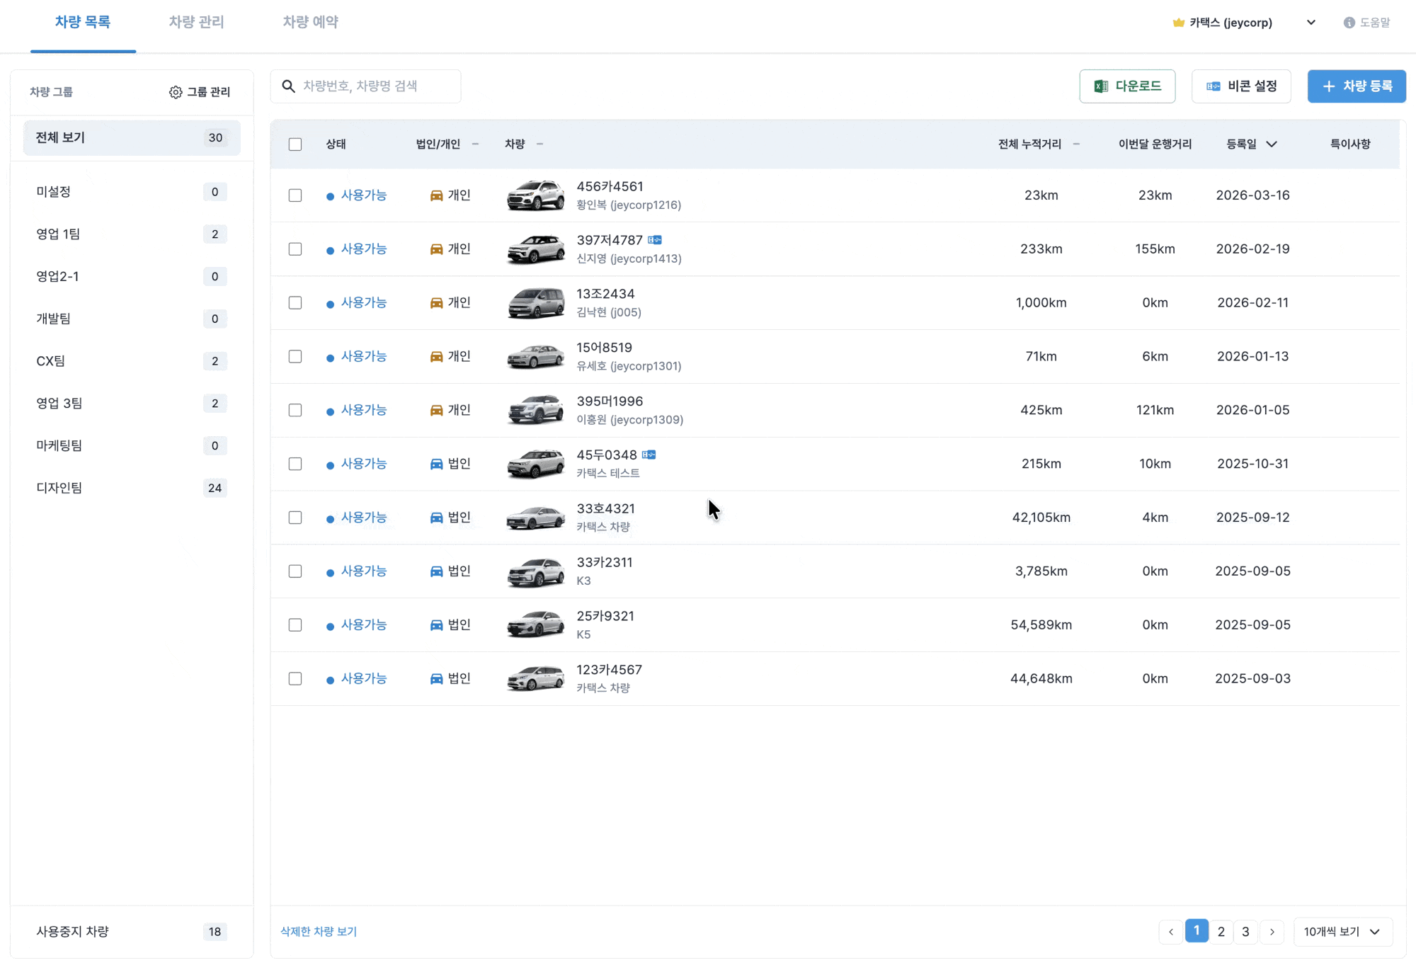Click beacon badge next to 45두0348
The width and height of the screenshot is (1416, 970).
[x=649, y=455]
